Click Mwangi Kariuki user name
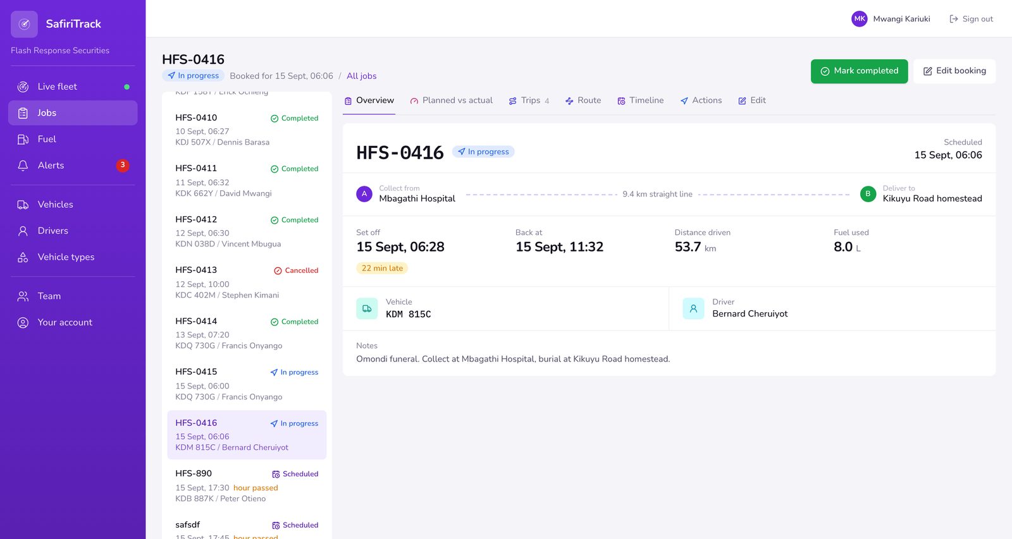The image size is (1012, 539). [901, 19]
